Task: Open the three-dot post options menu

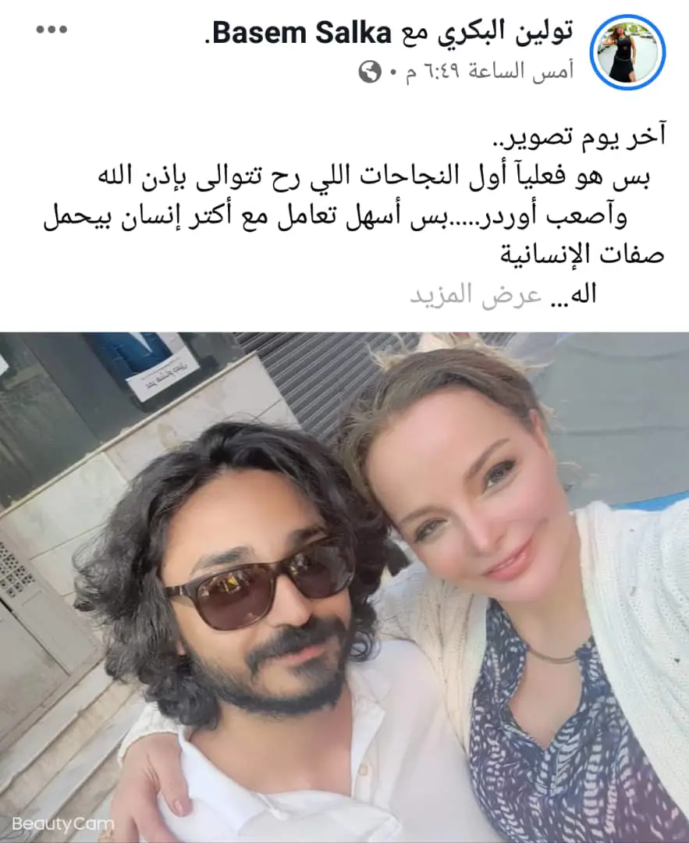Action: click(x=51, y=30)
